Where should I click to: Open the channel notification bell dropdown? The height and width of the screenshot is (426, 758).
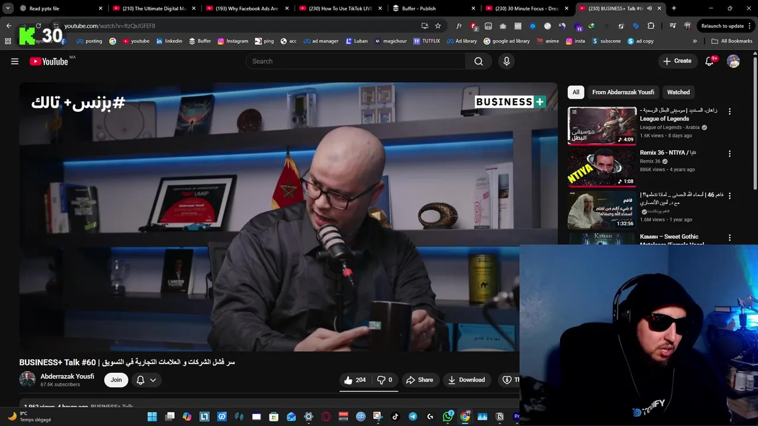(146, 380)
